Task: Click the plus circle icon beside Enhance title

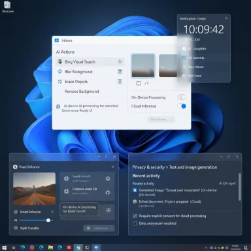Action: tap(15, 167)
